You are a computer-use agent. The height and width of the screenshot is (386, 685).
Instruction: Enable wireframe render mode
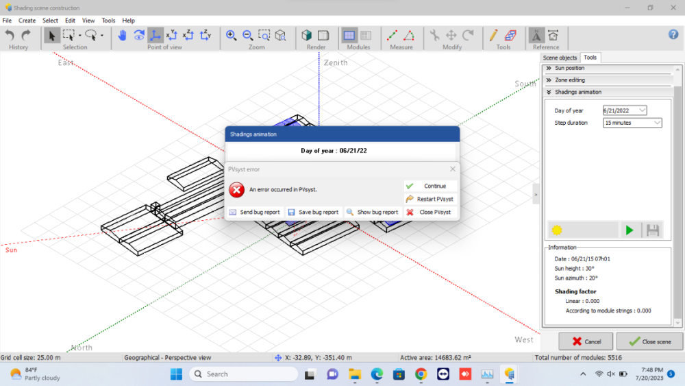pos(323,36)
